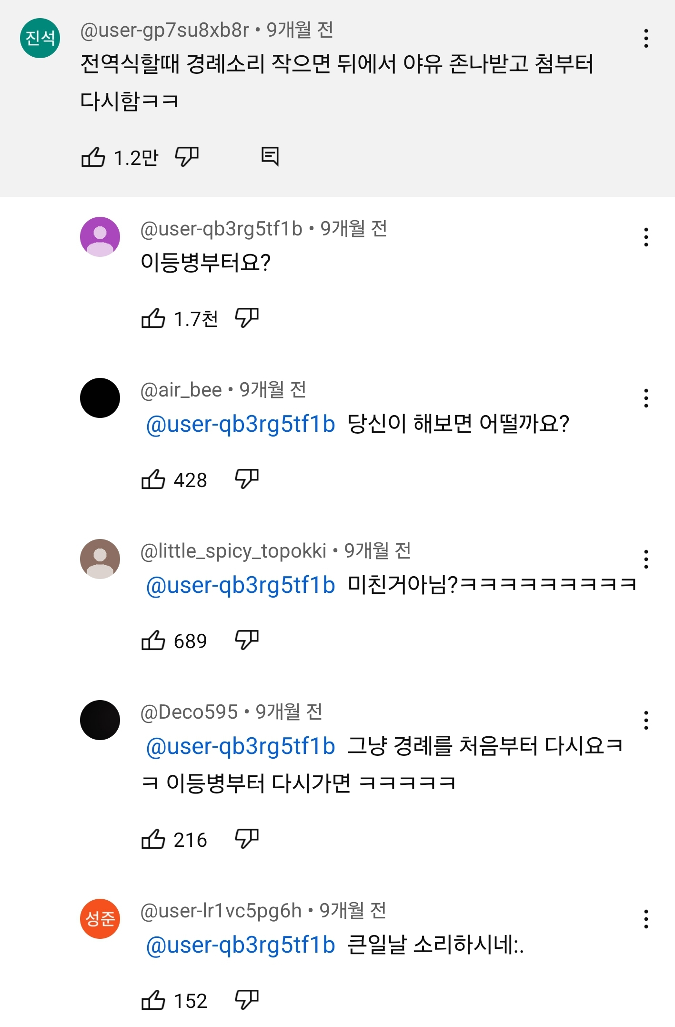The width and height of the screenshot is (675, 1027).
Task: Open more options for @little_spicy_topokki's reply
Action: coord(646,559)
